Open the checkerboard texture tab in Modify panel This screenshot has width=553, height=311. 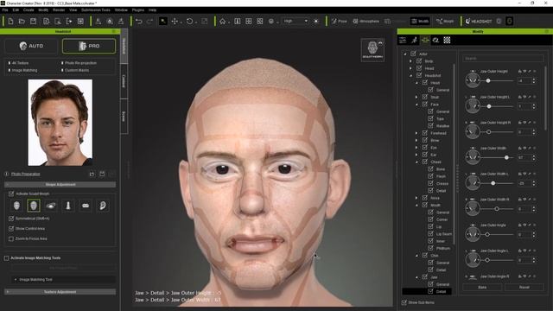click(447, 41)
